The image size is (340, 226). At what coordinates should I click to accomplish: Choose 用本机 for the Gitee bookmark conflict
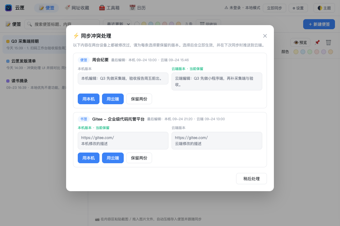pyautogui.click(x=88, y=158)
